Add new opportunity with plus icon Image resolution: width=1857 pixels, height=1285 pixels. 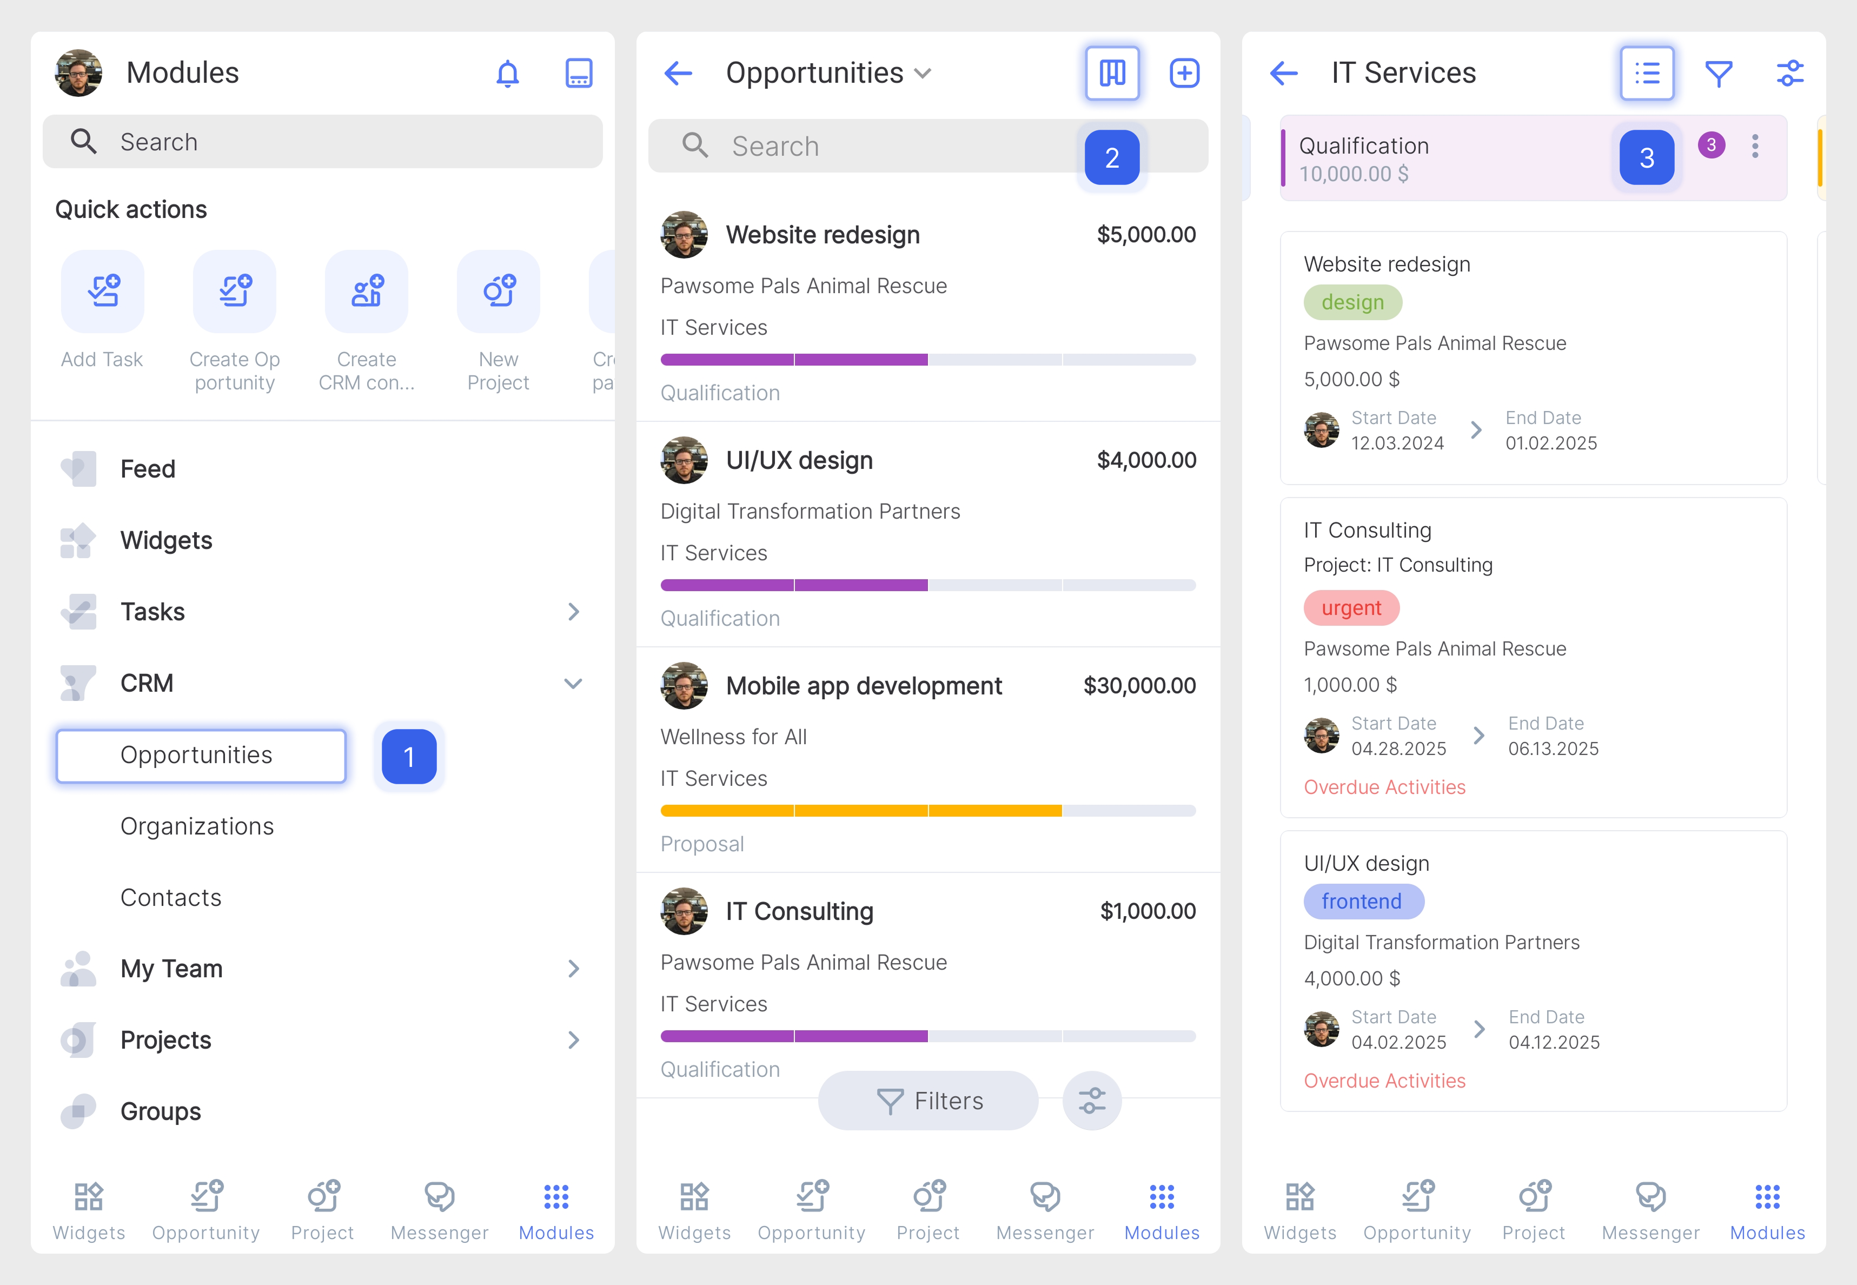[x=1184, y=73]
